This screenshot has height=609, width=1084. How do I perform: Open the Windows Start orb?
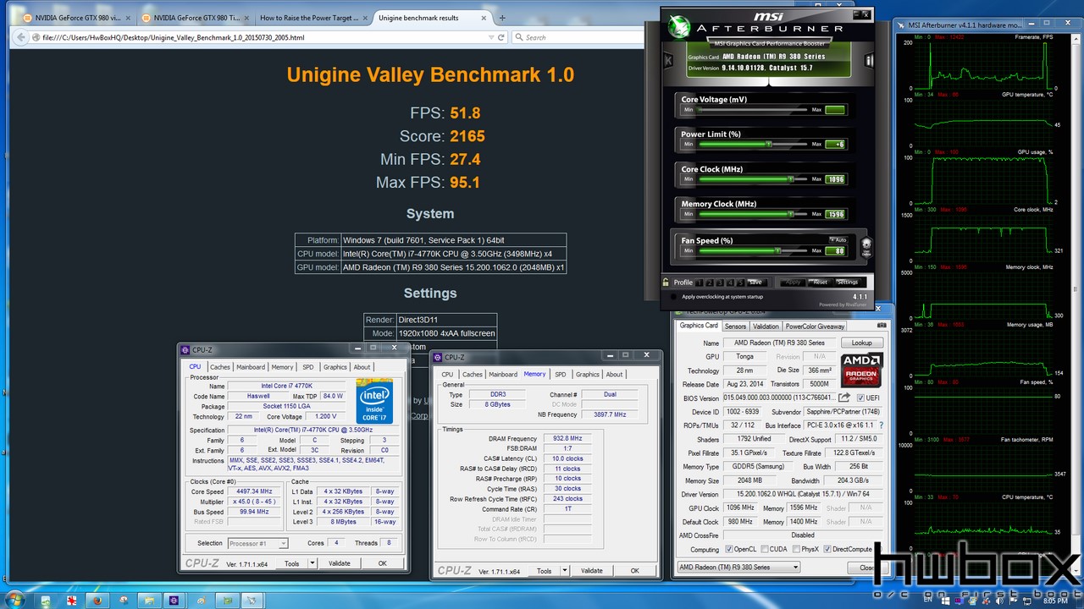pyautogui.click(x=15, y=600)
